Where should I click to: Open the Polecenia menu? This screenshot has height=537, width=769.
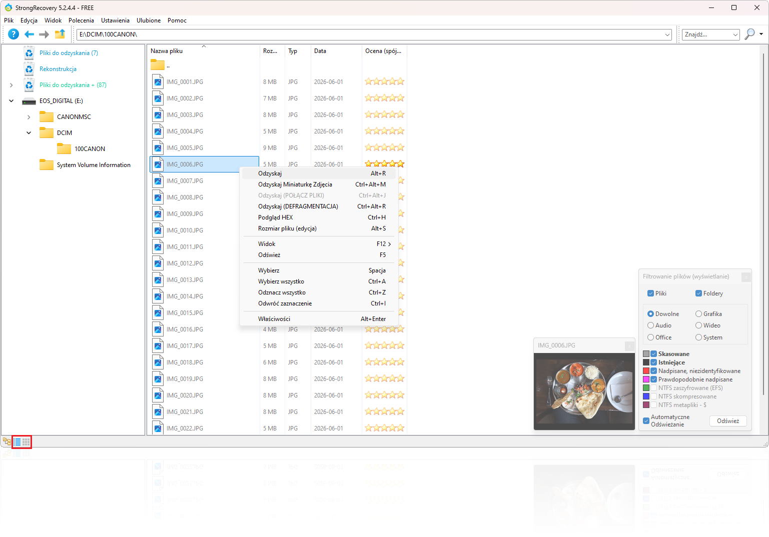81,20
